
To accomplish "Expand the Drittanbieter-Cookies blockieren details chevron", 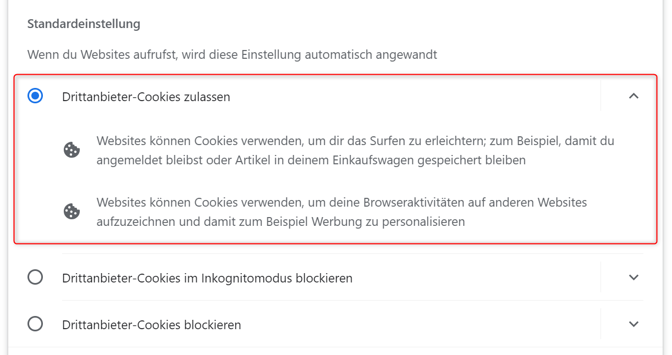I will pyautogui.click(x=634, y=324).
